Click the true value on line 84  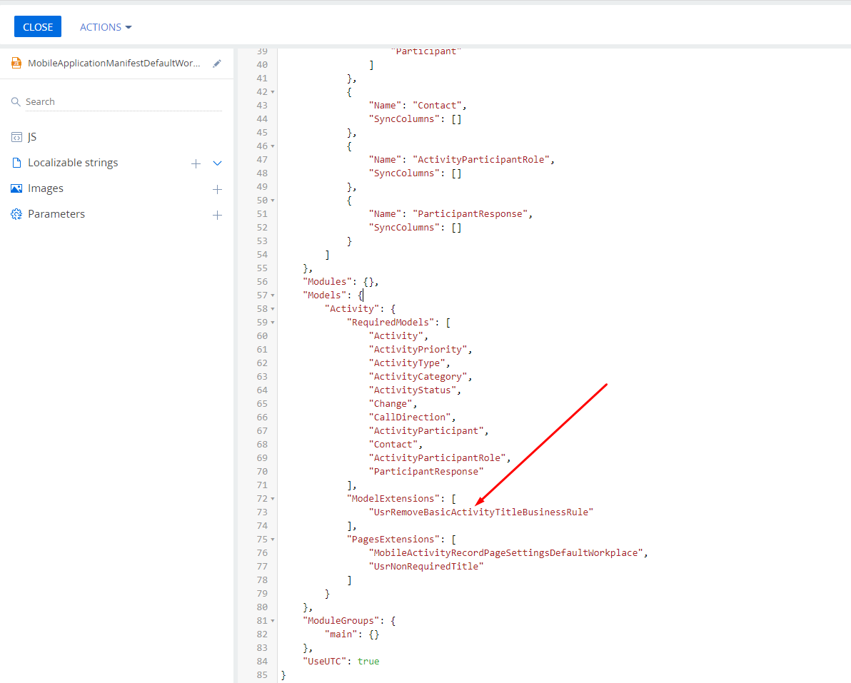pyautogui.click(x=368, y=662)
